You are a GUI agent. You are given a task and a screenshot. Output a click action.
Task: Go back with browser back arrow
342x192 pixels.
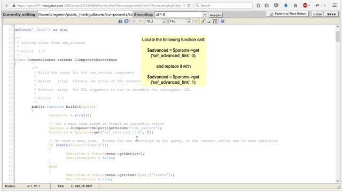coord(7,5)
